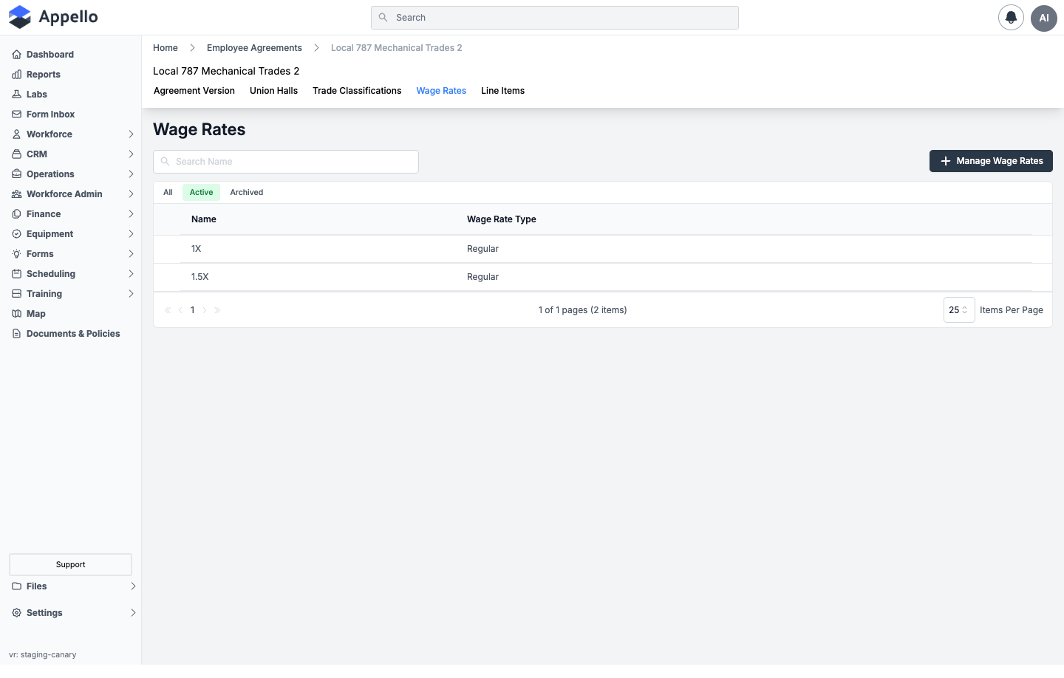Screen dimensions: 1064x678
Task: Open notifications bell icon
Action: (1011, 18)
